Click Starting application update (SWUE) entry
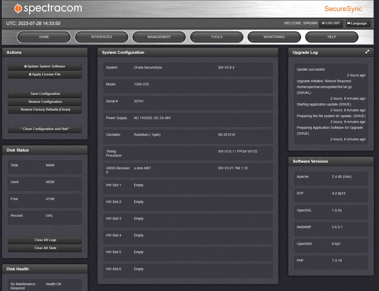 coord(324,104)
